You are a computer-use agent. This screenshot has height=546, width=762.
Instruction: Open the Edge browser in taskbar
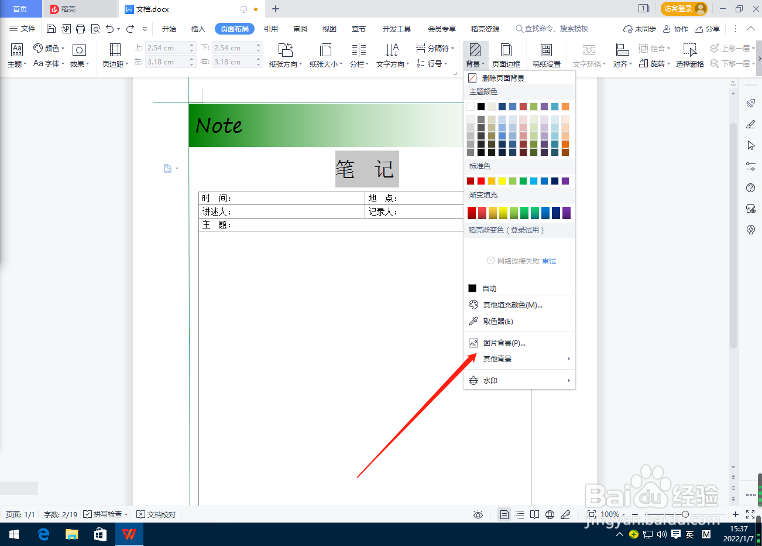coord(43,534)
